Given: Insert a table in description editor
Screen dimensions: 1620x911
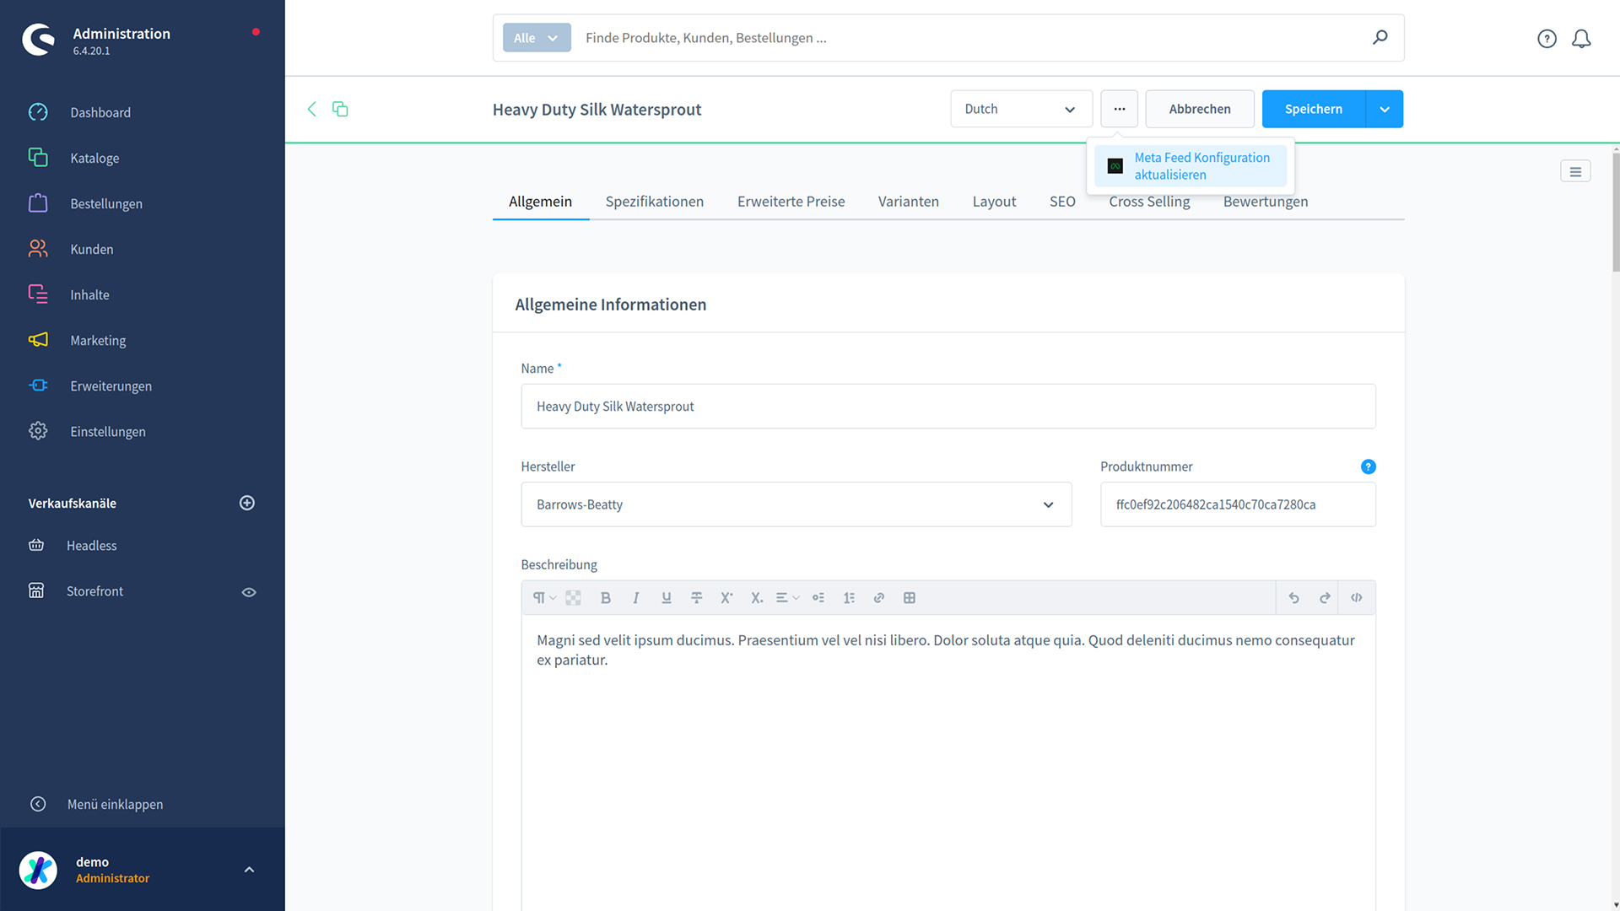Looking at the screenshot, I should click(909, 598).
